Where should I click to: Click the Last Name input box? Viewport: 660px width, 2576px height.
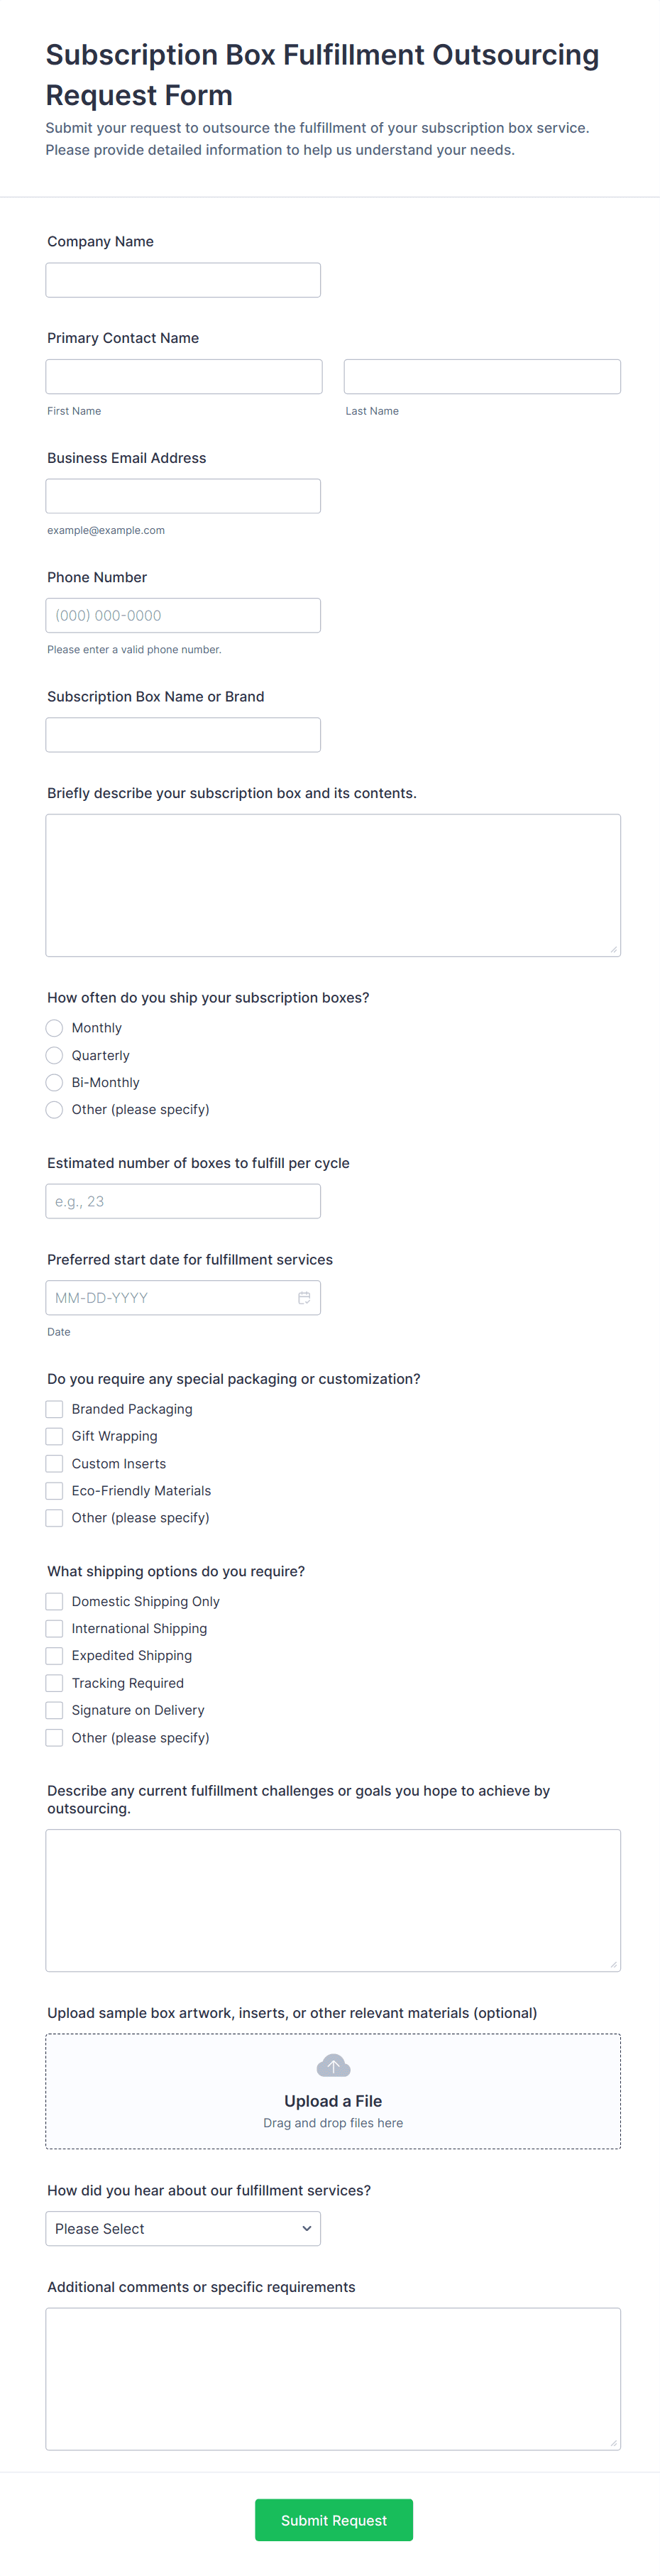click(x=482, y=376)
